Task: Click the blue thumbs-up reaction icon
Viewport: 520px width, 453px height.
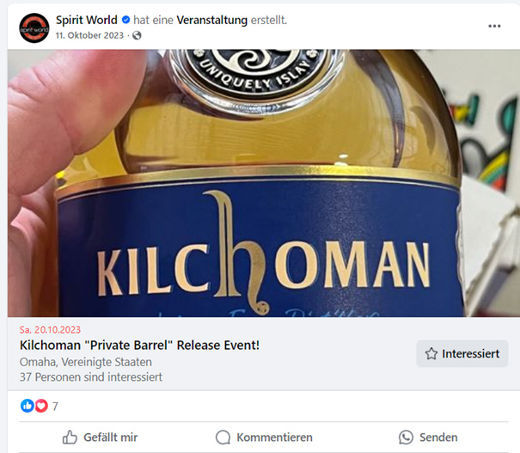Action: 28,406
